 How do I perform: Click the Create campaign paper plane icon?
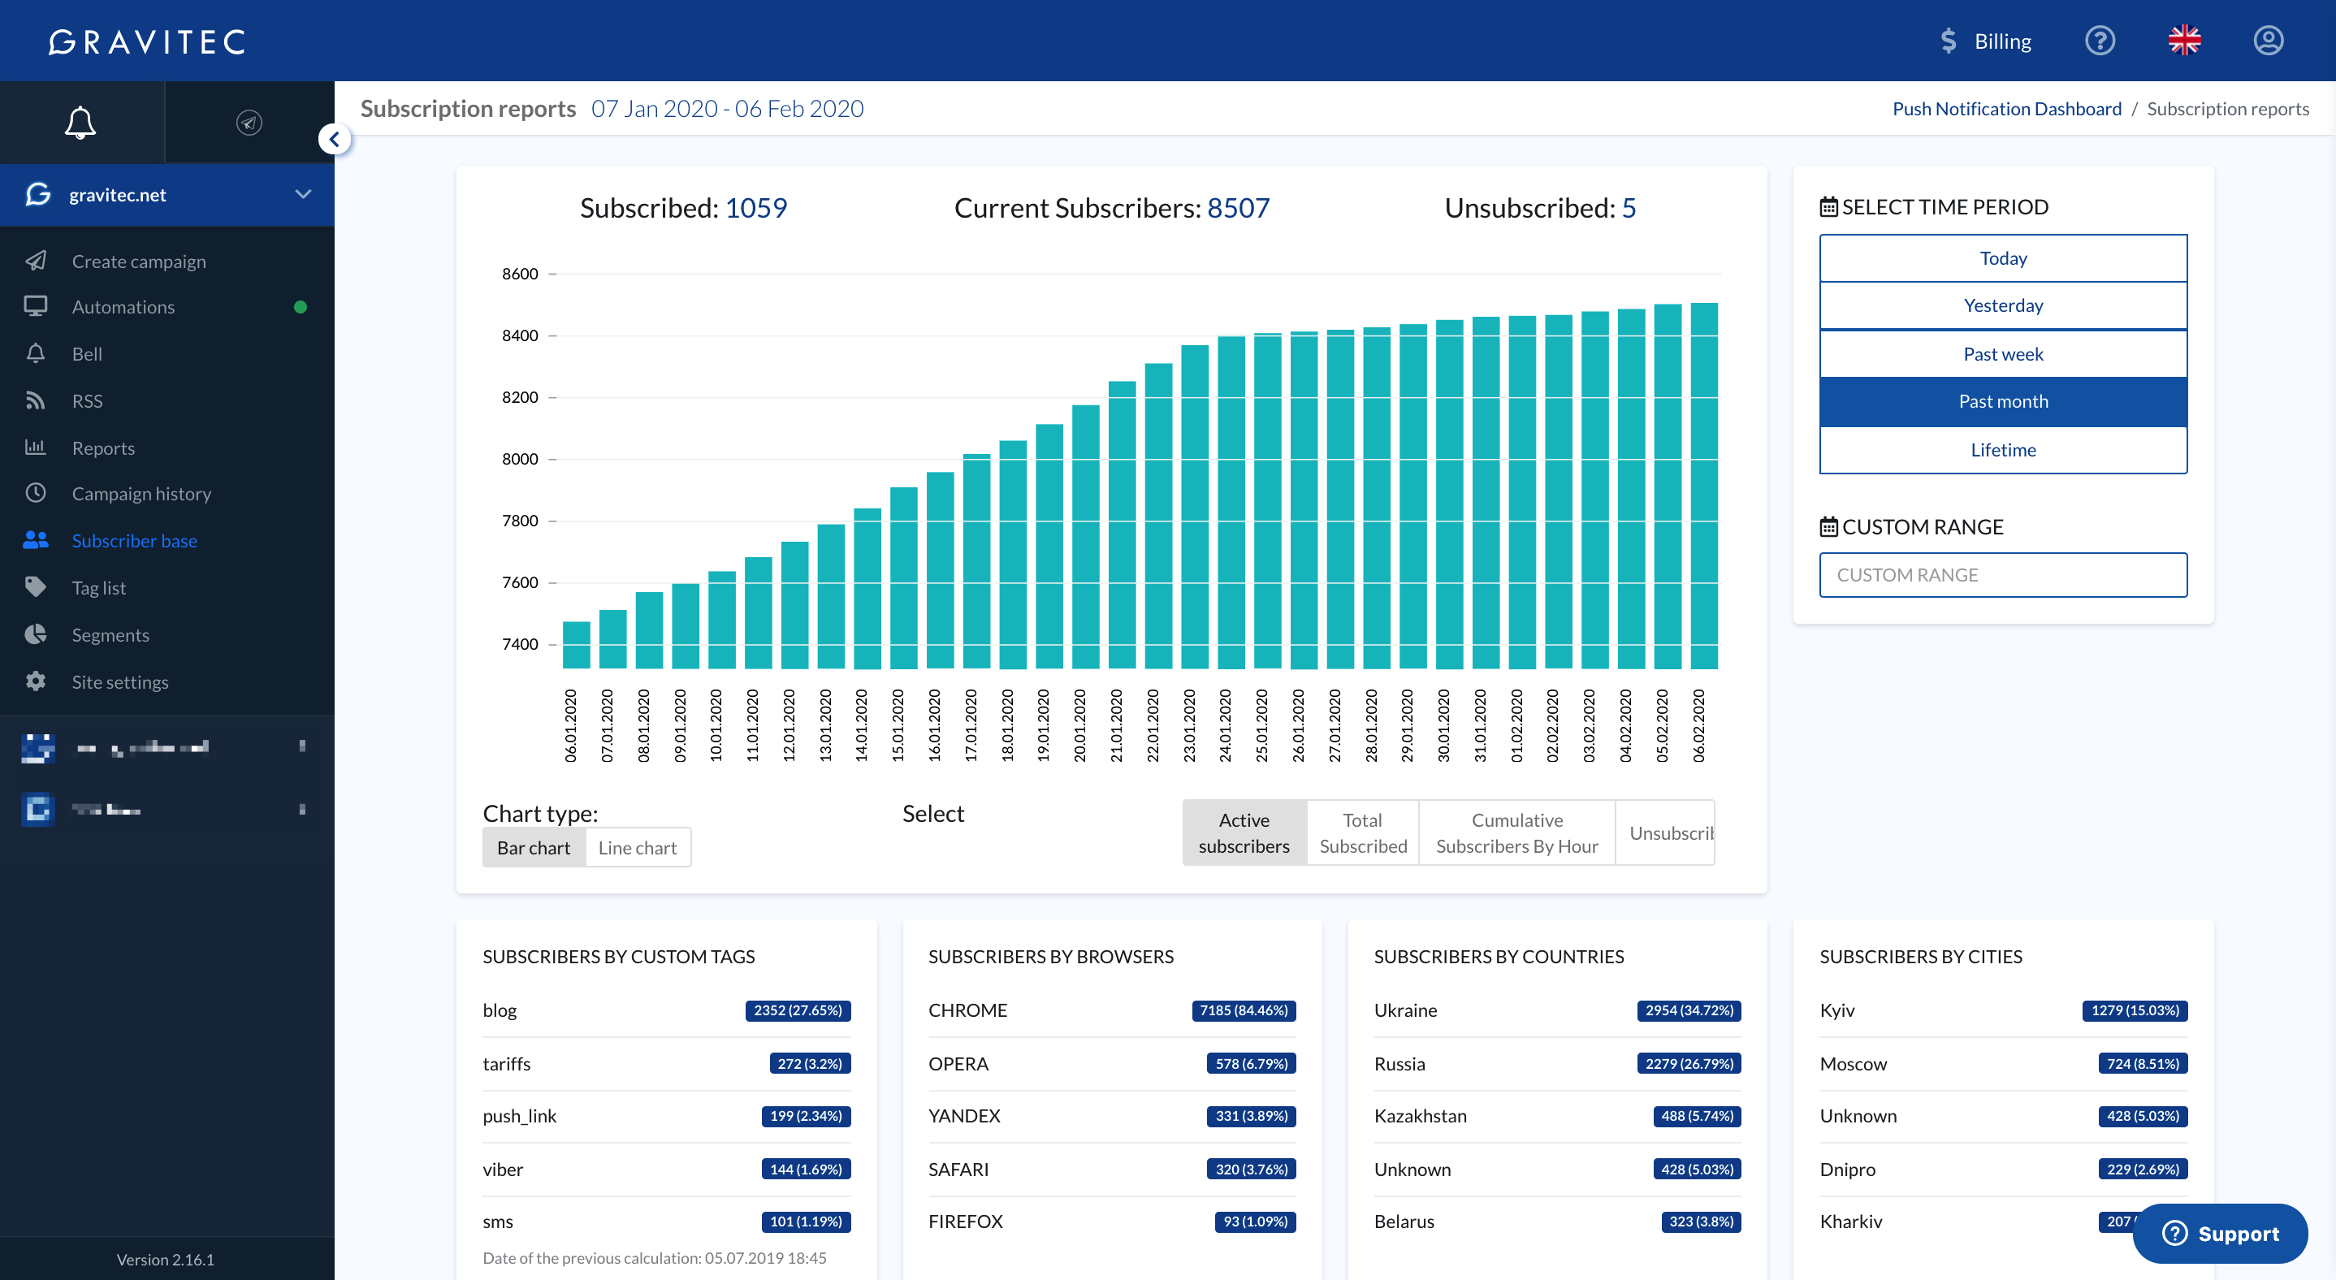[36, 260]
